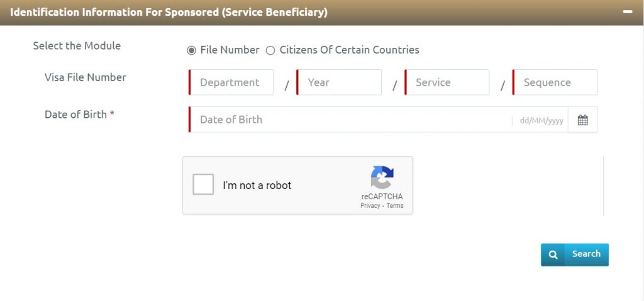The width and height of the screenshot is (644, 301).
Task: Click the Sequence input field
Action: pos(555,82)
